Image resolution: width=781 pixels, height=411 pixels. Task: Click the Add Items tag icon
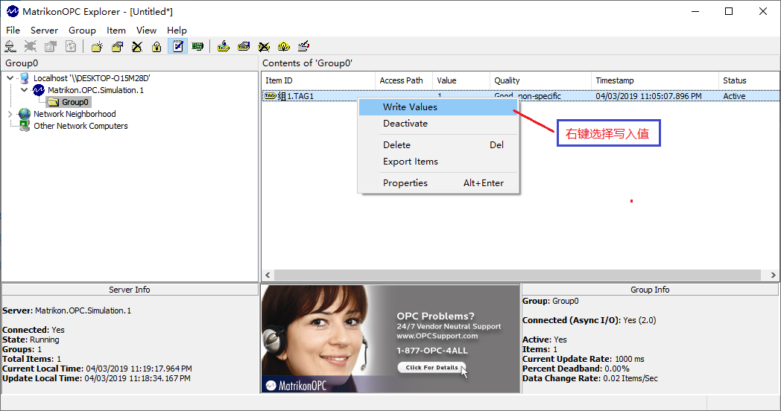(x=224, y=47)
